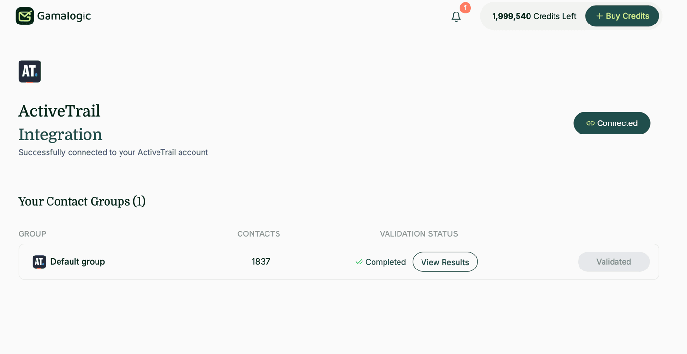Click the green double-check Completed icon
The image size is (687, 354).
click(x=358, y=261)
